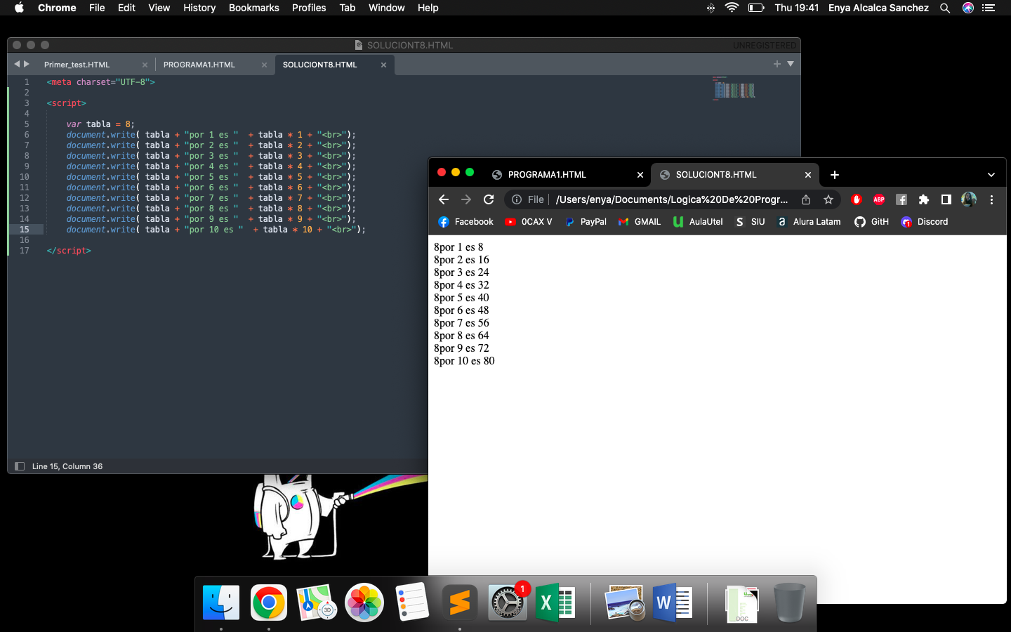The width and height of the screenshot is (1011, 632).
Task: Click battery icon in menu bar
Action: click(x=756, y=8)
